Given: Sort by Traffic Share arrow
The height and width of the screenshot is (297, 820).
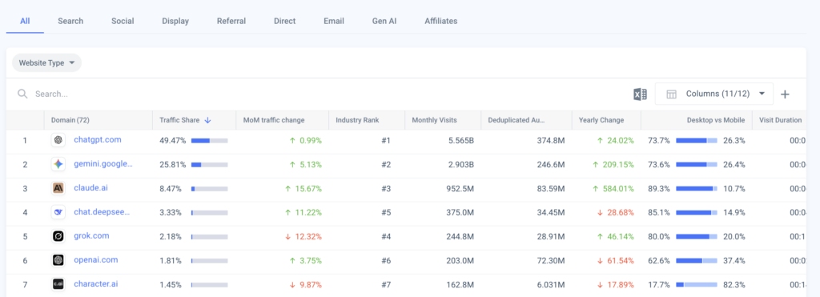Looking at the screenshot, I should [x=207, y=120].
